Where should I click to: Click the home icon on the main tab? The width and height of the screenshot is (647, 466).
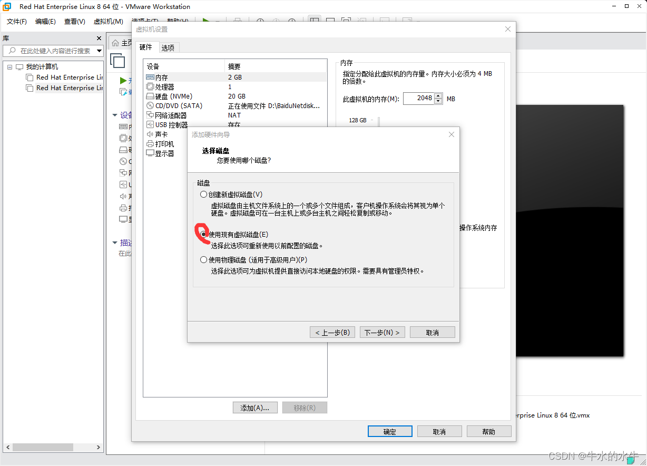click(115, 43)
